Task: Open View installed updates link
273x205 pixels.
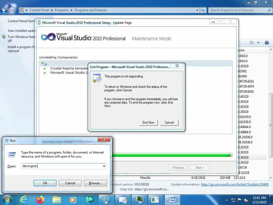Action: pos(21,30)
